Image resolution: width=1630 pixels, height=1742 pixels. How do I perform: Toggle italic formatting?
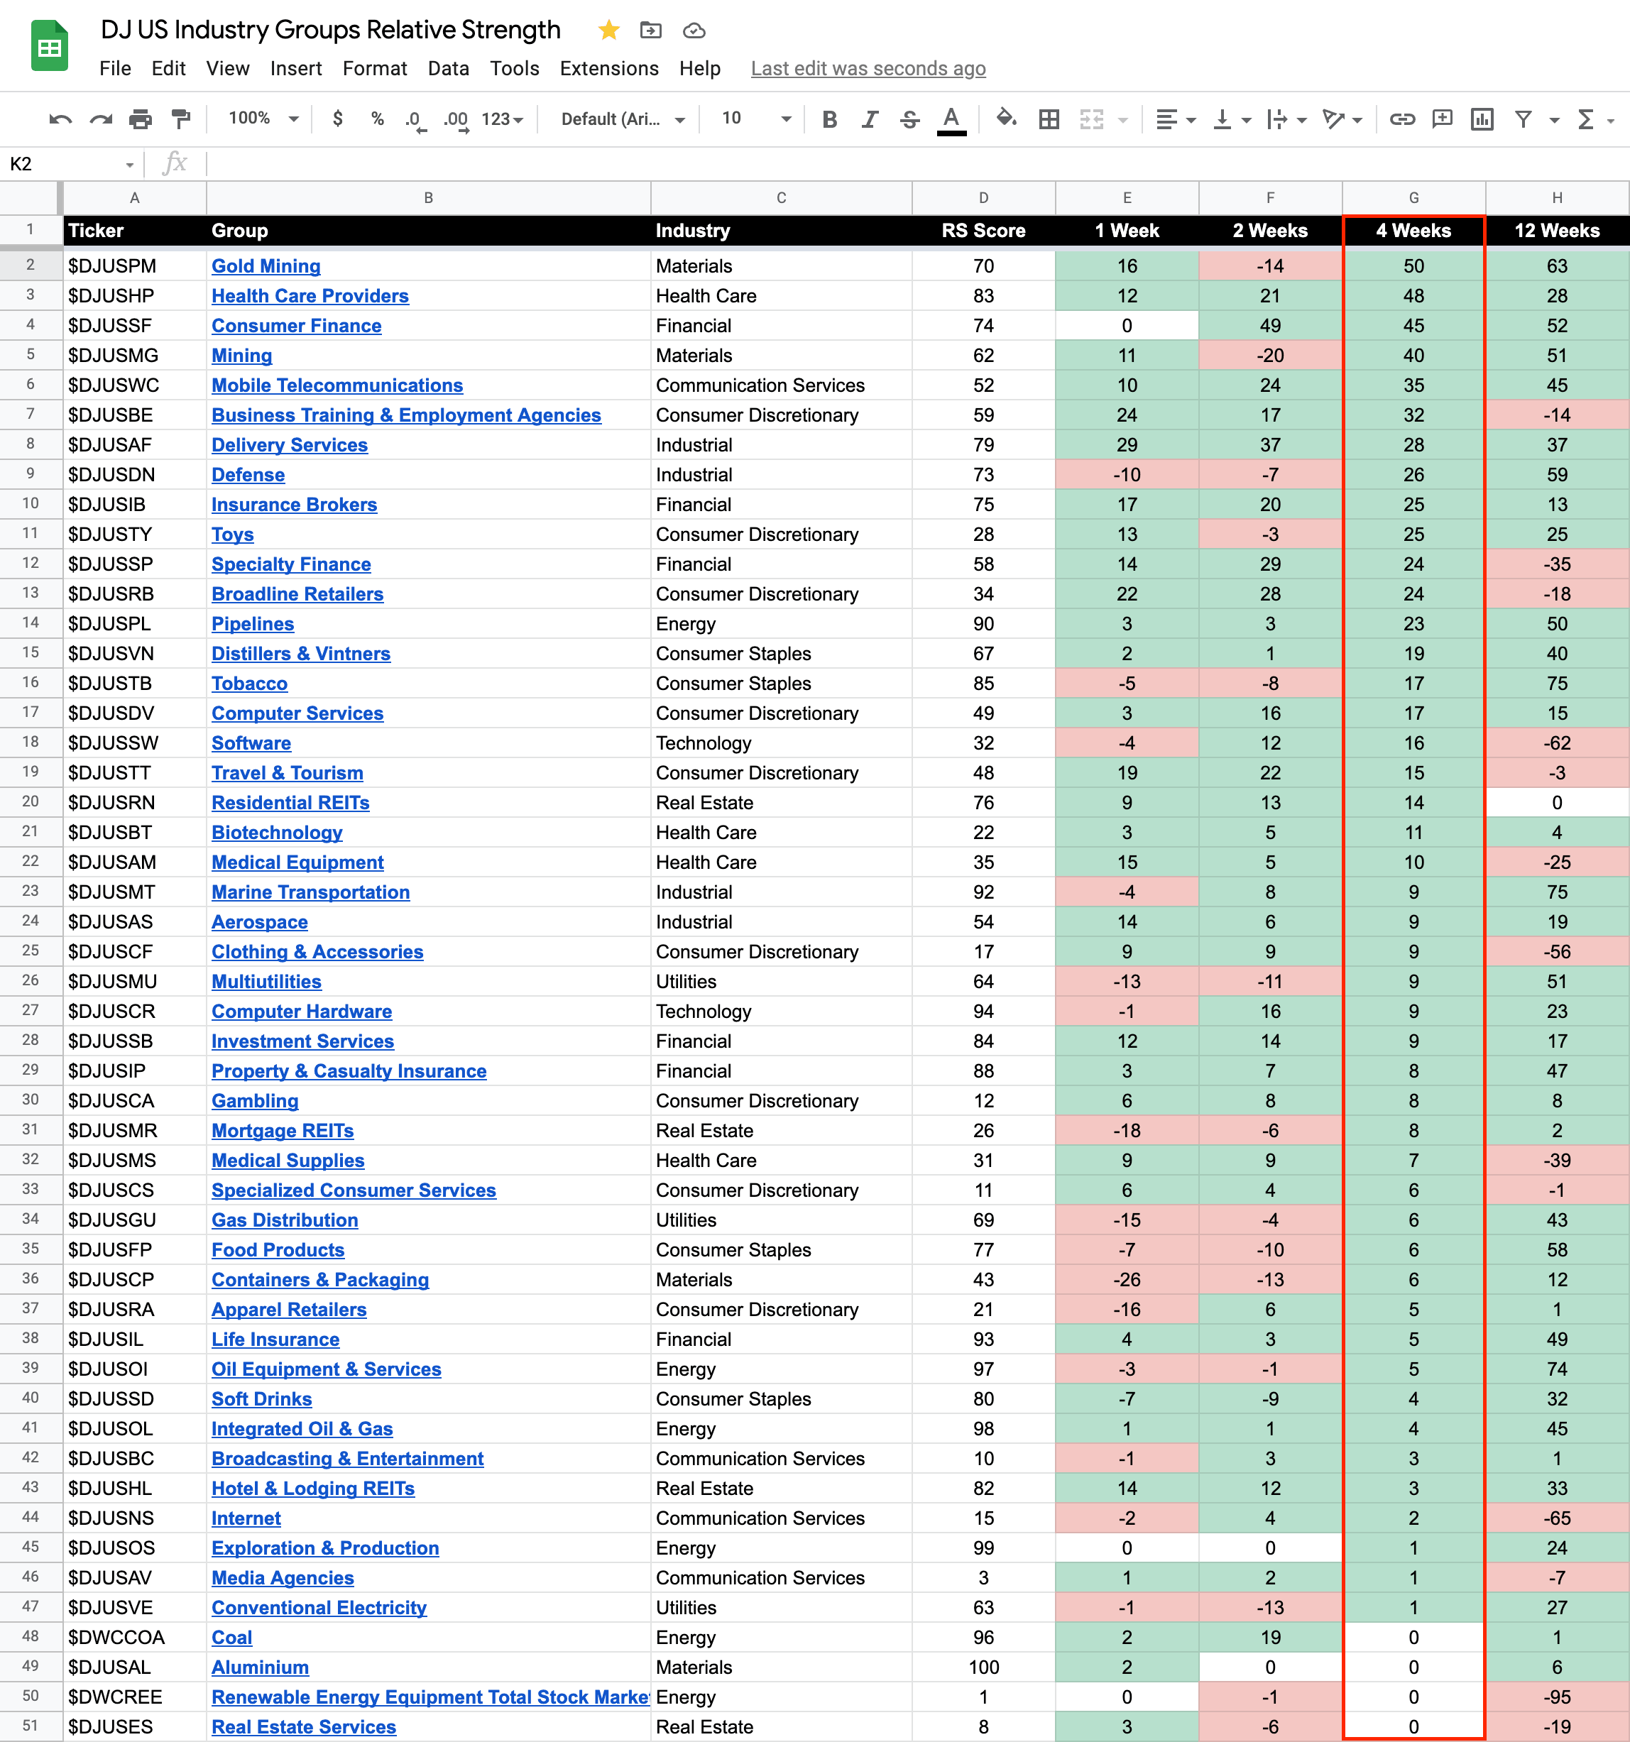[x=870, y=119]
